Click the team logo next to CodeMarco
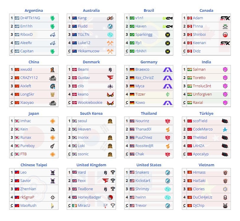 pos(225,129)
